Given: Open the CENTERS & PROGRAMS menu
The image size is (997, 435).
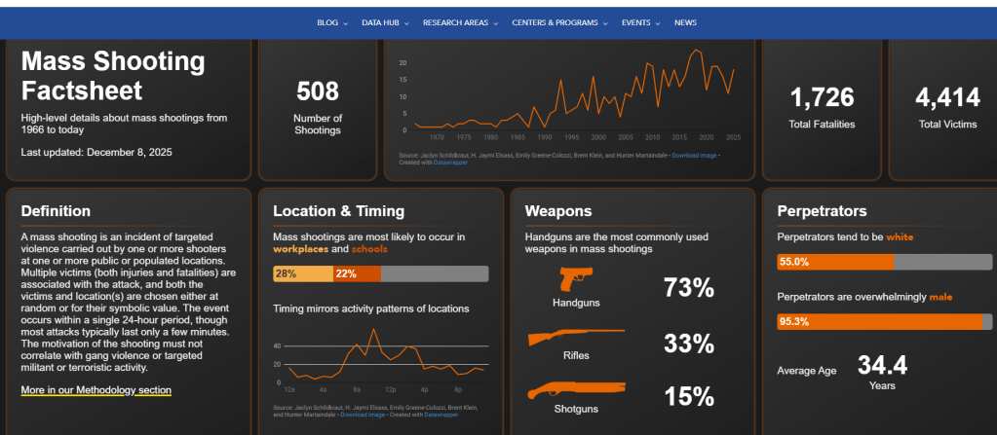Looking at the screenshot, I should pos(560,22).
